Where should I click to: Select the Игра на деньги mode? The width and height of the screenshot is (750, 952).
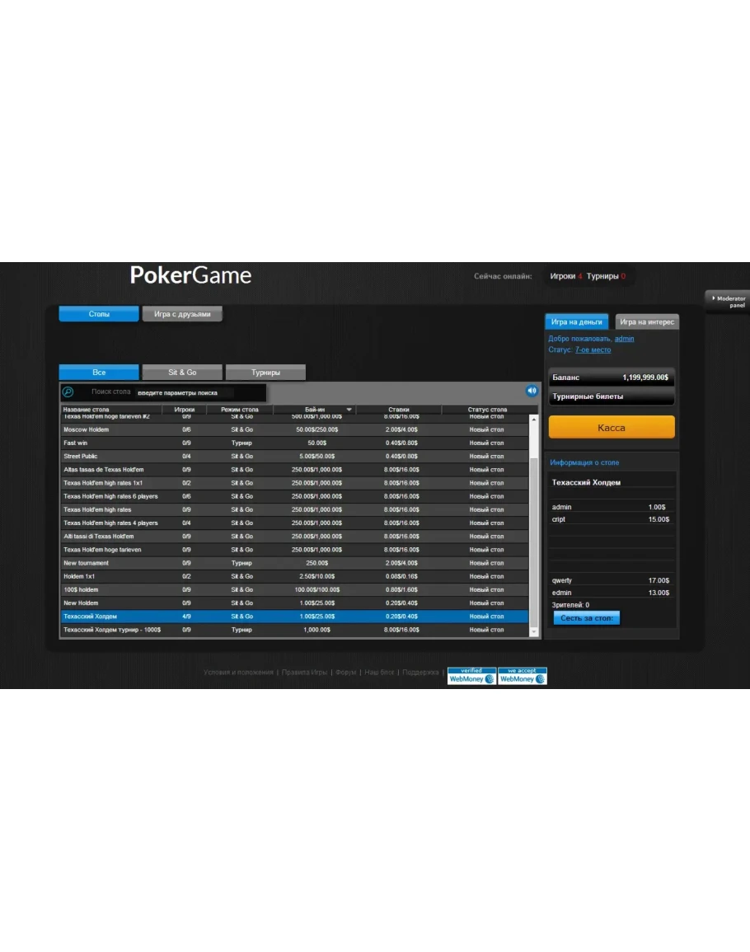tap(576, 322)
